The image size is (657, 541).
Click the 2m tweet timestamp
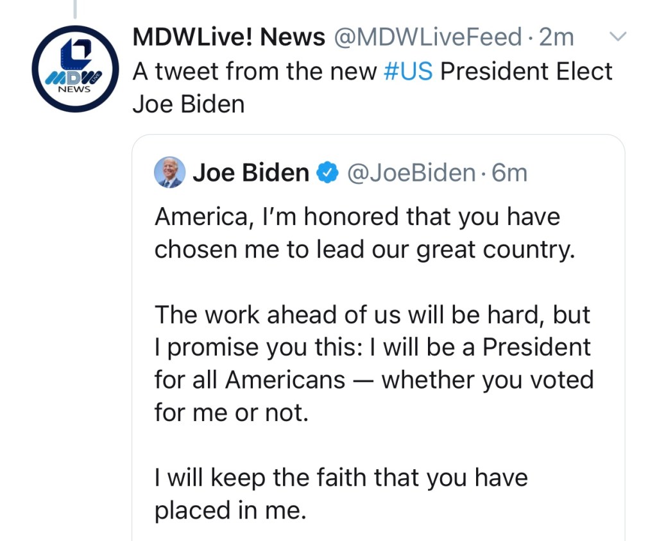click(x=556, y=38)
